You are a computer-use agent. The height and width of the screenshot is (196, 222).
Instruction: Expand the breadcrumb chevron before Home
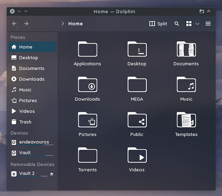(x=63, y=24)
